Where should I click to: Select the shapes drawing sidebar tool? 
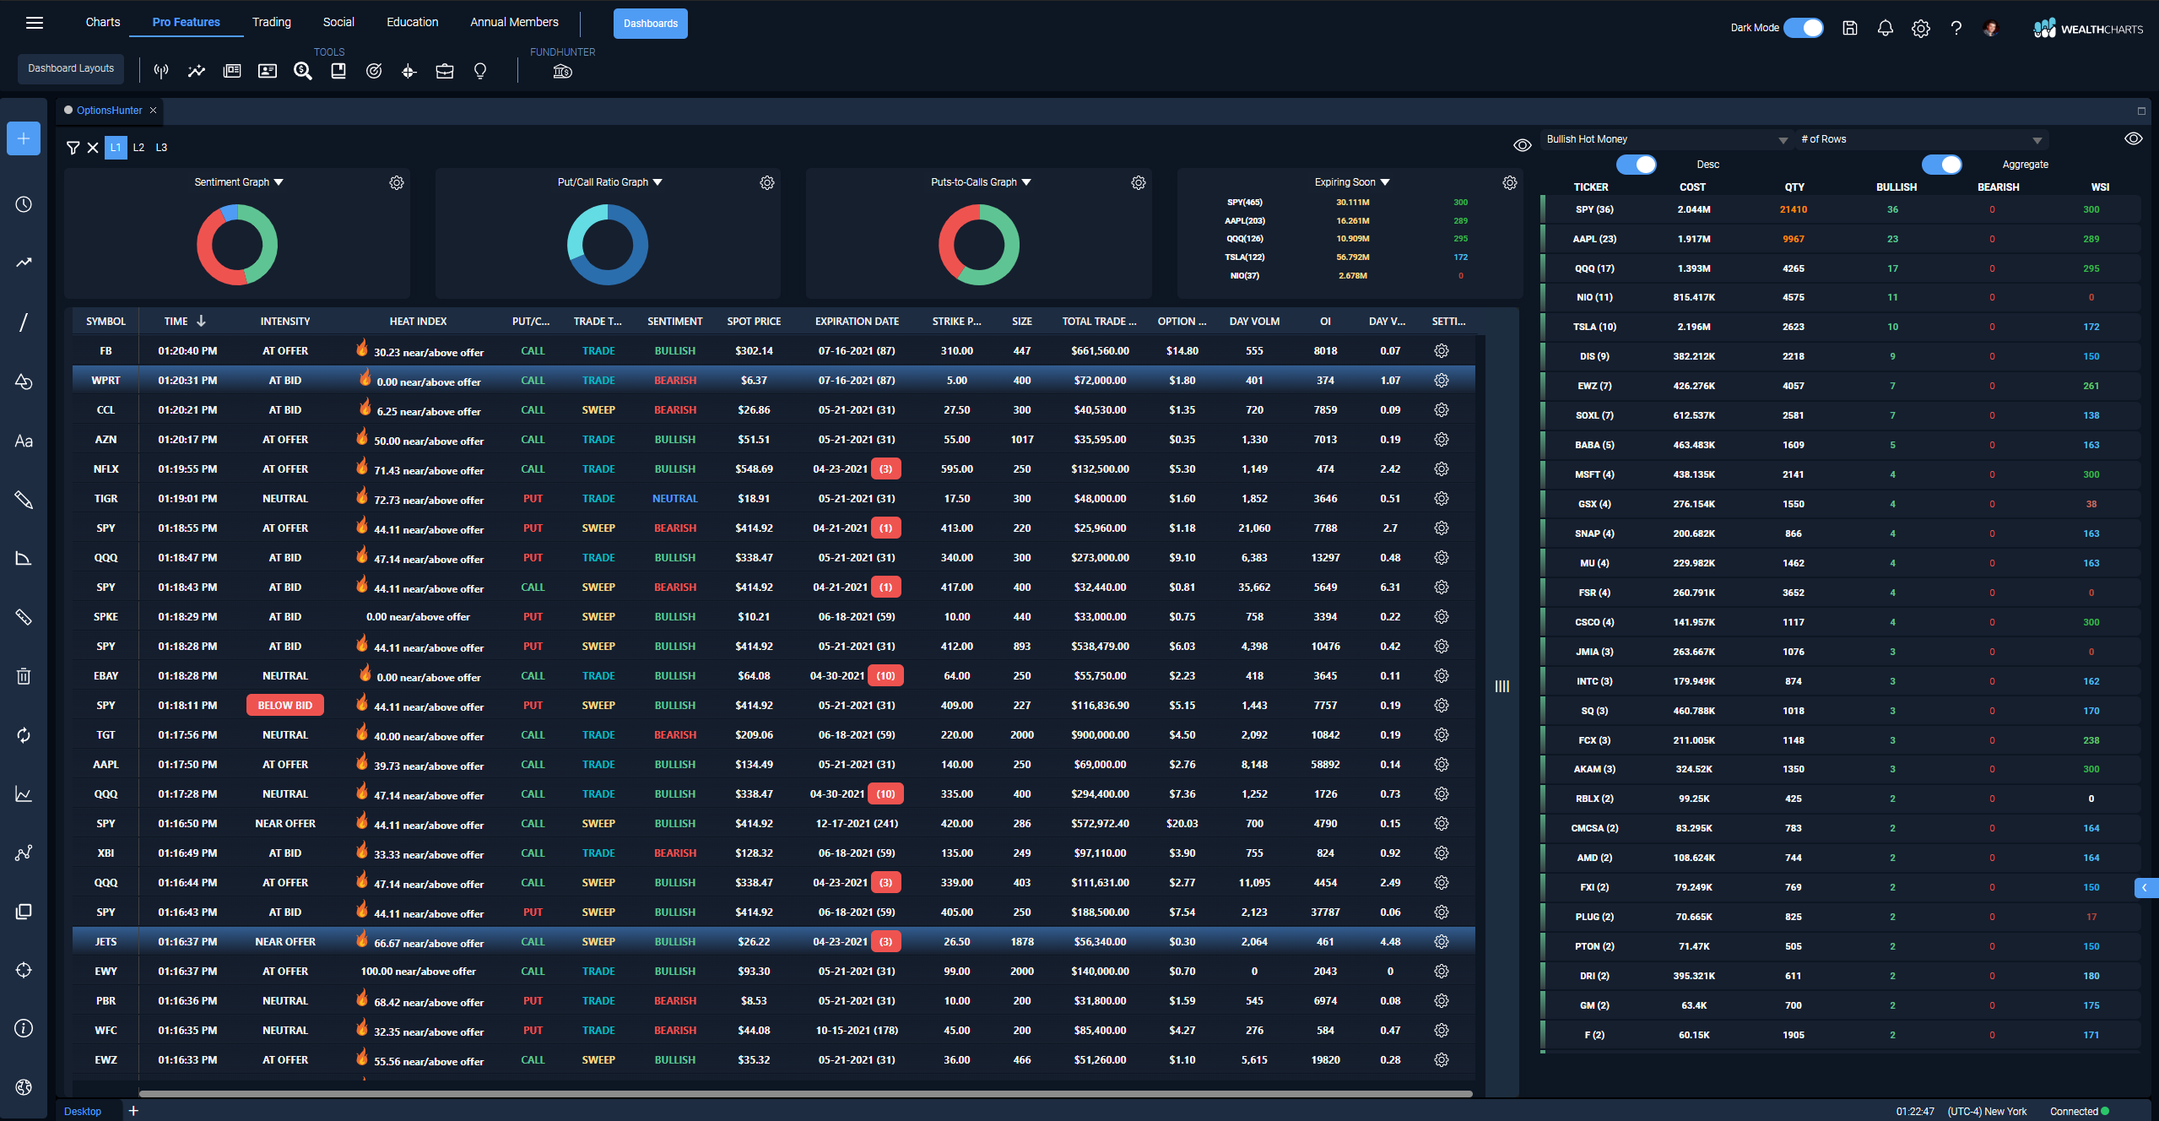(x=24, y=382)
